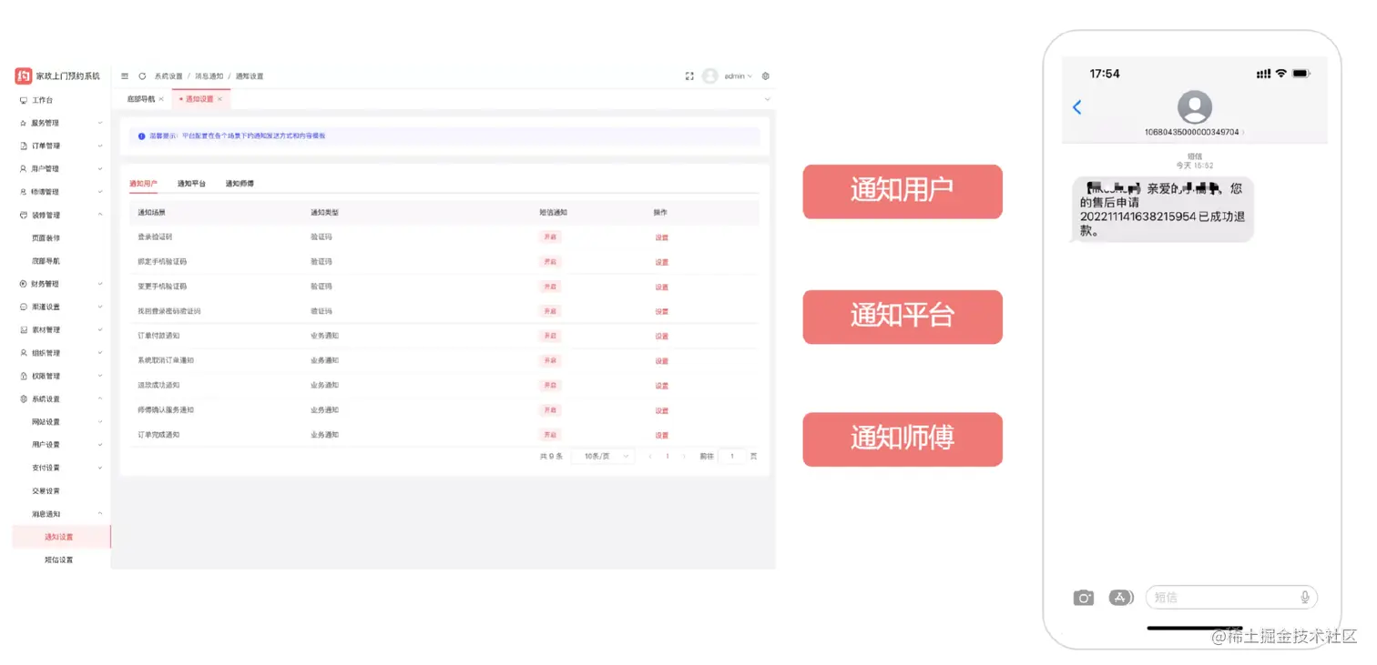Expand the 渠道设置 menu chevron
This screenshot has width=1377, height=665.
tap(100, 307)
